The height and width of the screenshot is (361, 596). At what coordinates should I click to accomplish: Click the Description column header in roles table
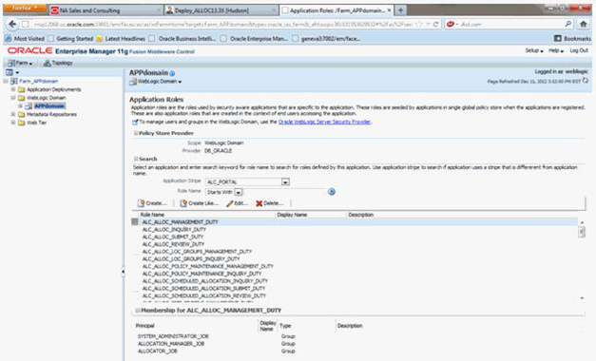tap(360, 215)
